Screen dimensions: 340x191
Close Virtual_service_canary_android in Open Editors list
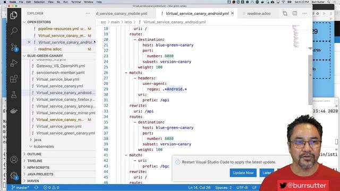(29, 42)
